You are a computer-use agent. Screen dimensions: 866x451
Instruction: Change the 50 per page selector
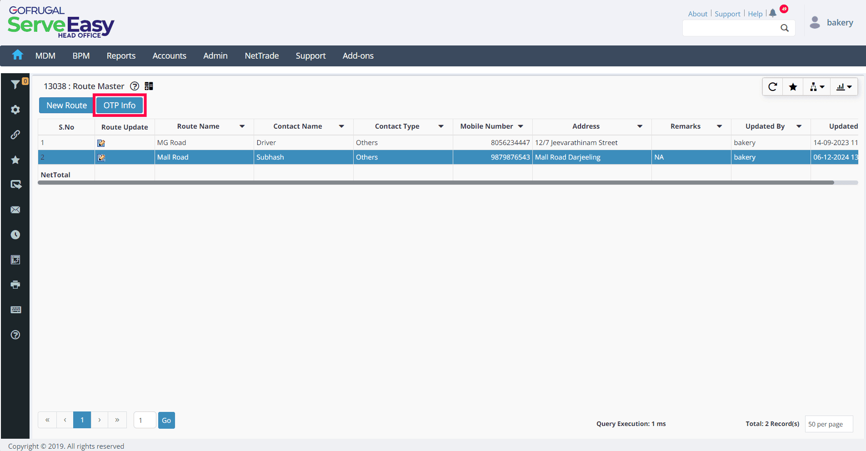[829, 424]
